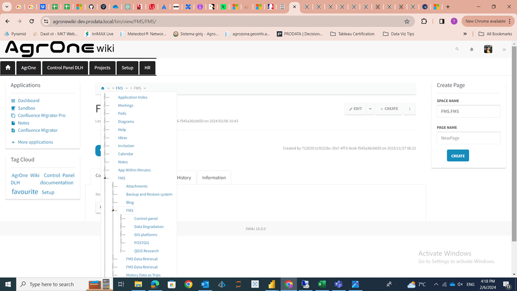Open the more-actions ellipsis next to CREATE

[x=409, y=109]
